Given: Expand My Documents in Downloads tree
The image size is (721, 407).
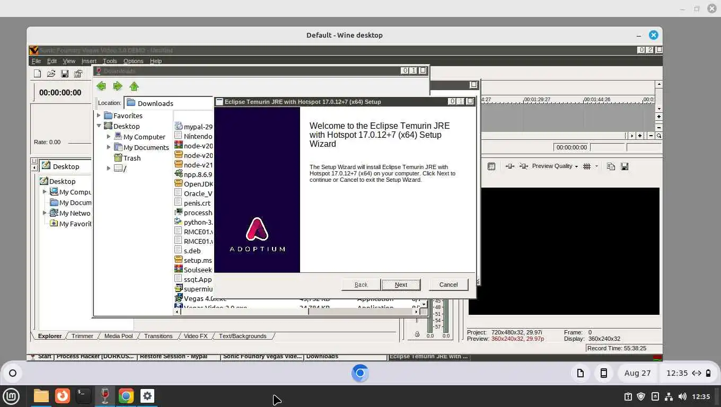Looking at the screenshot, I should pos(109,147).
